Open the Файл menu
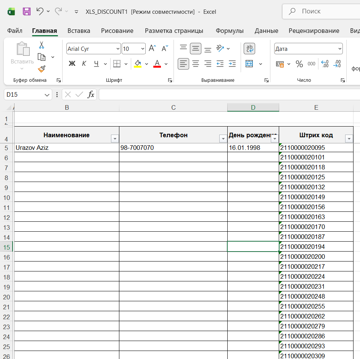This screenshot has height=359, width=360. (14, 31)
